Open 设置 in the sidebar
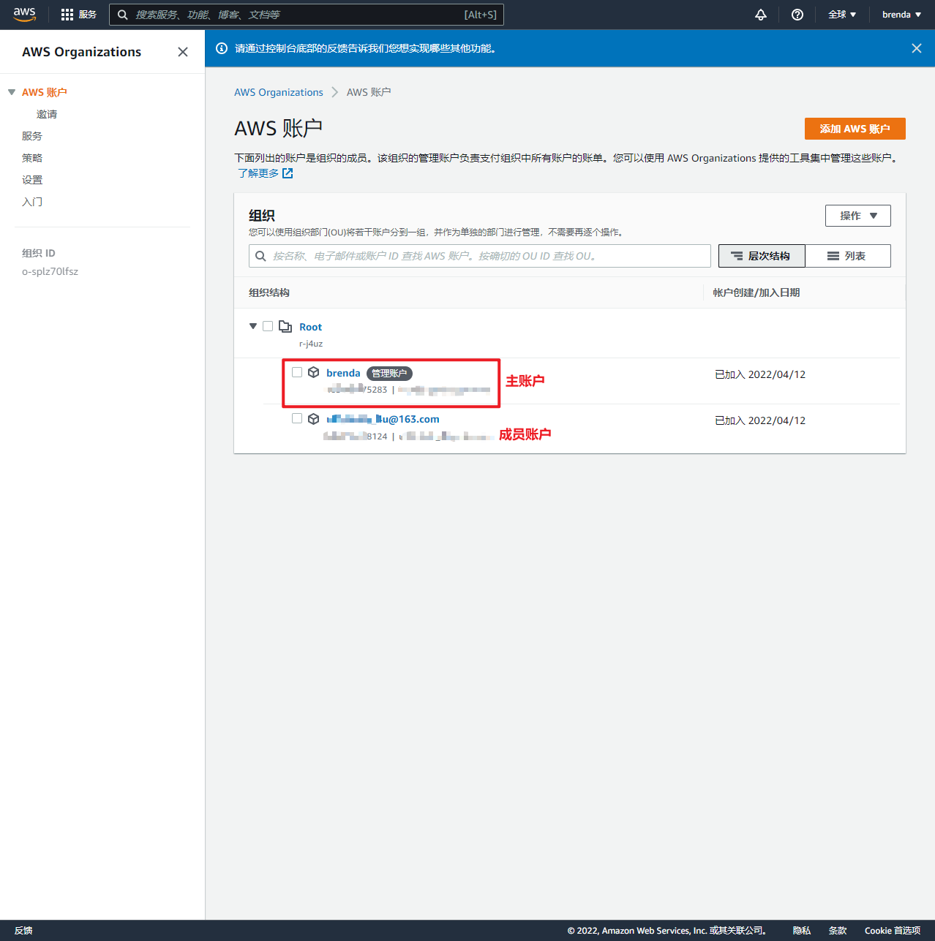 pyautogui.click(x=32, y=180)
